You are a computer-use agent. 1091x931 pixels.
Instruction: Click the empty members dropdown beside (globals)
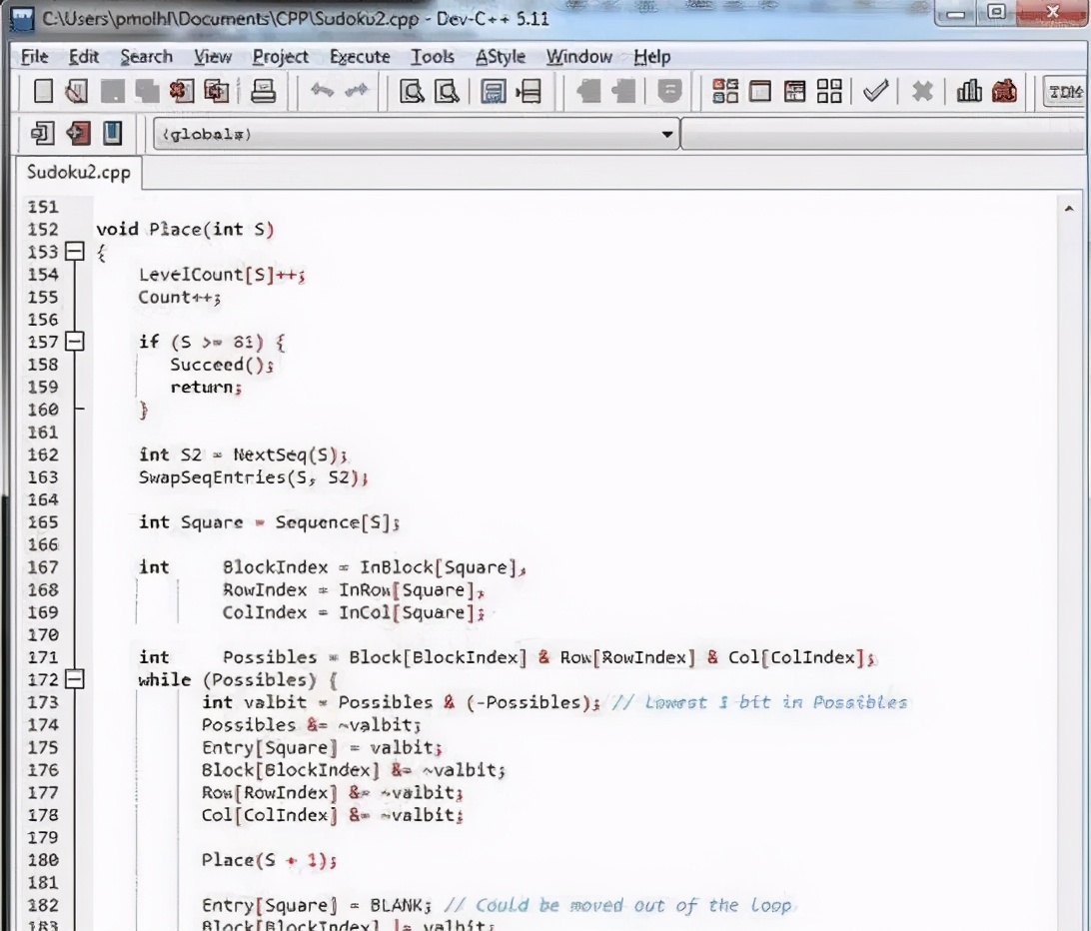(883, 134)
